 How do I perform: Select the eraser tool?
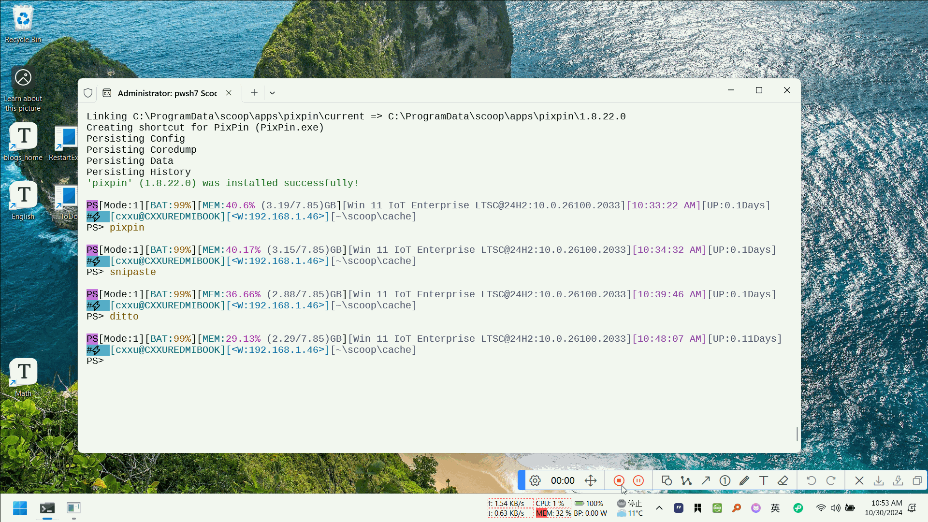tap(783, 480)
